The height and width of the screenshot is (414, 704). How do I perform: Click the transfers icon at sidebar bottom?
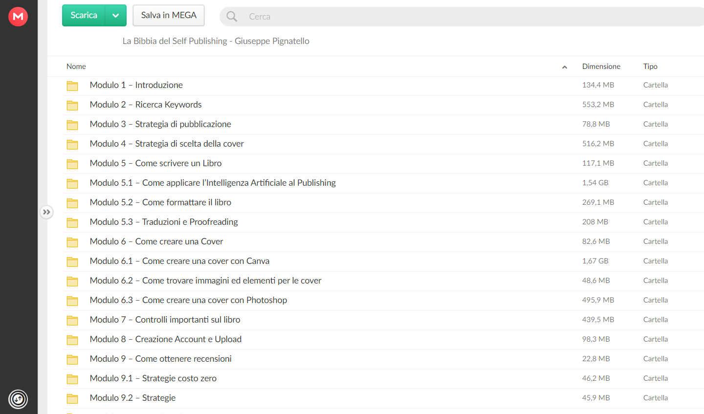click(18, 399)
